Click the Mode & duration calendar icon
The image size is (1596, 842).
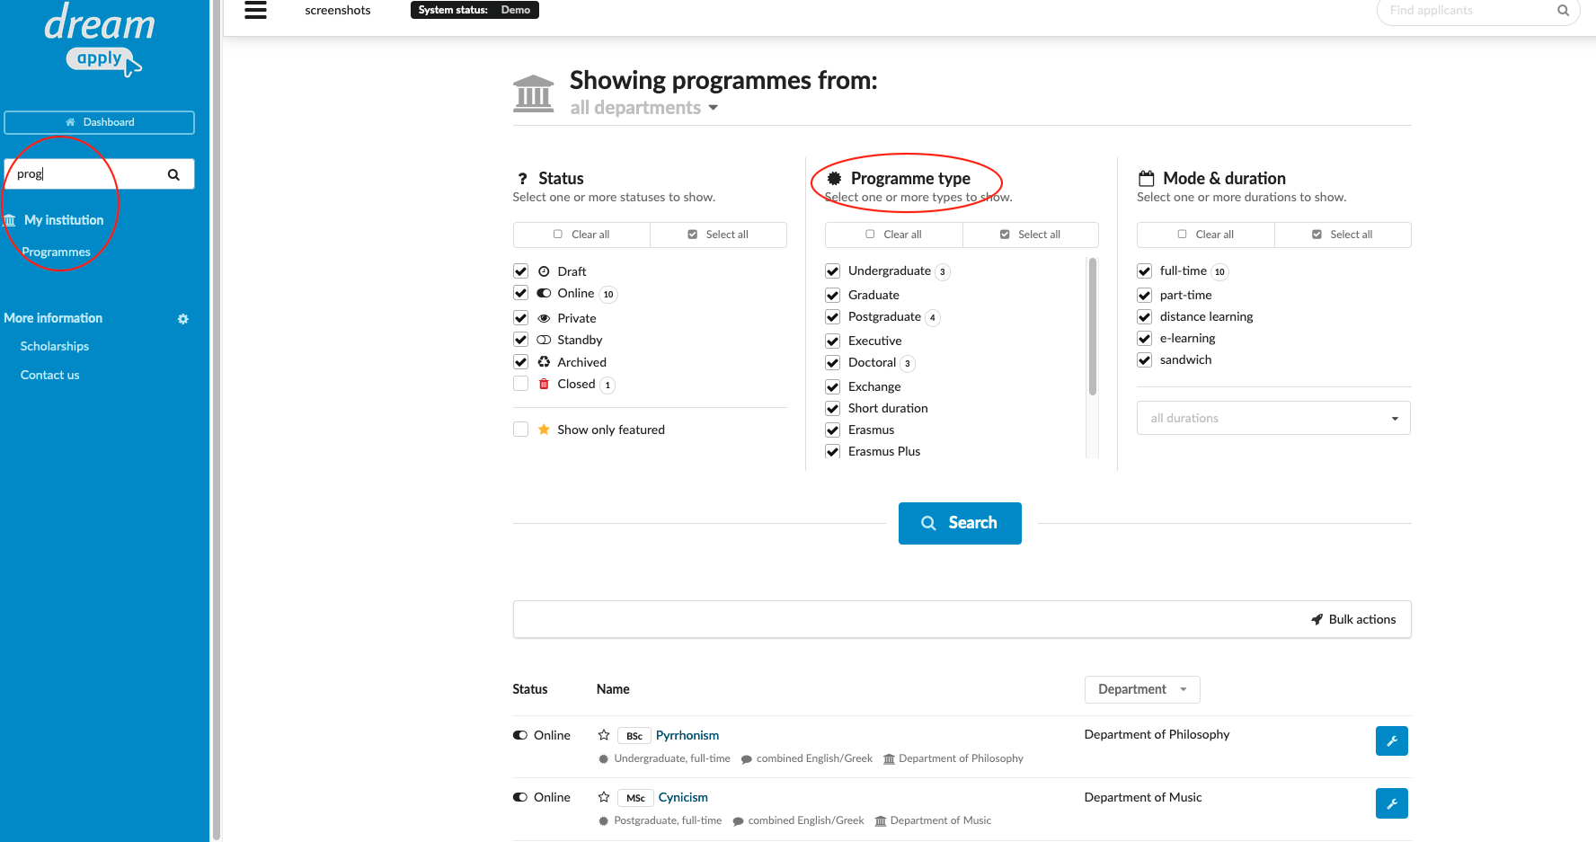point(1146,178)
